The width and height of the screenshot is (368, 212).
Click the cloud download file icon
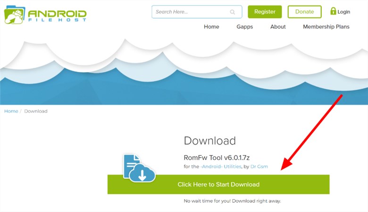139,168
